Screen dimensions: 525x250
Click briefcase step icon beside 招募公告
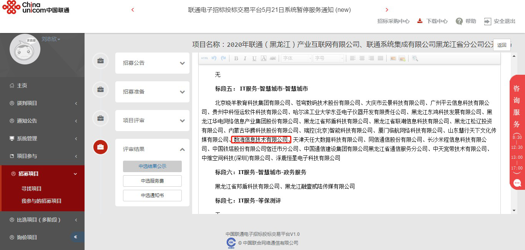tap(100, 61)
